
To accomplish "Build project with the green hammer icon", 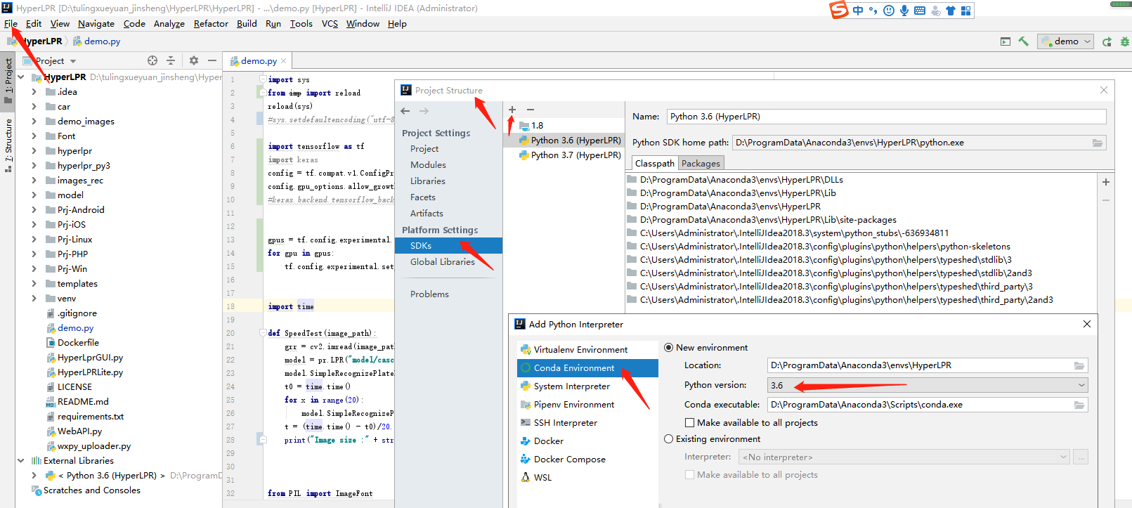I will [1024, 41].
